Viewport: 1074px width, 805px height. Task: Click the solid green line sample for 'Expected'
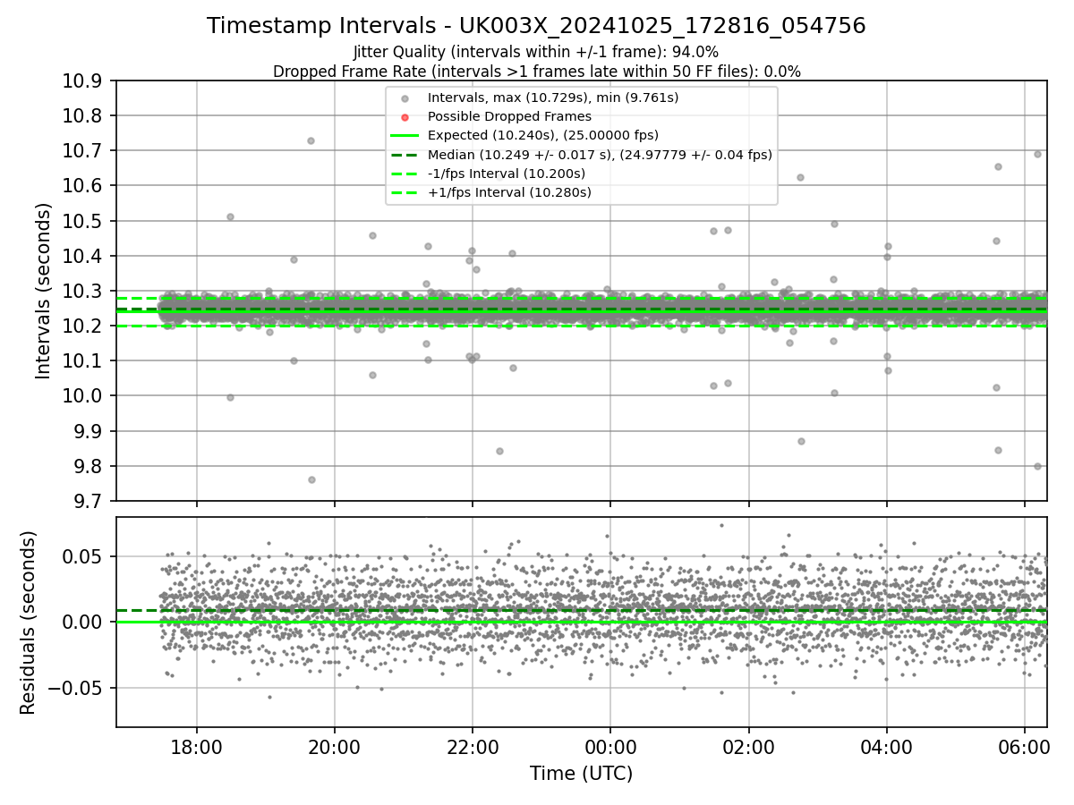click(405, 136)
